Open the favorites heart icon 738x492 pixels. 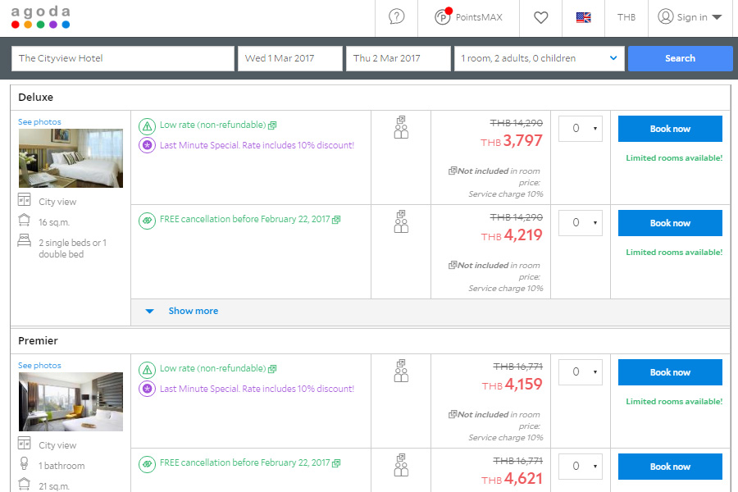pyautogui.click(x=540, y=17)
